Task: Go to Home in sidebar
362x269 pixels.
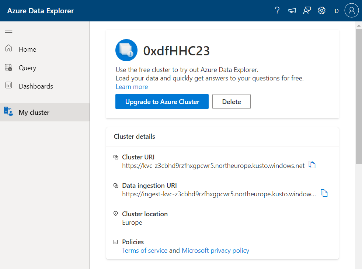Action: pyautogui.click(x=27, y=49)
